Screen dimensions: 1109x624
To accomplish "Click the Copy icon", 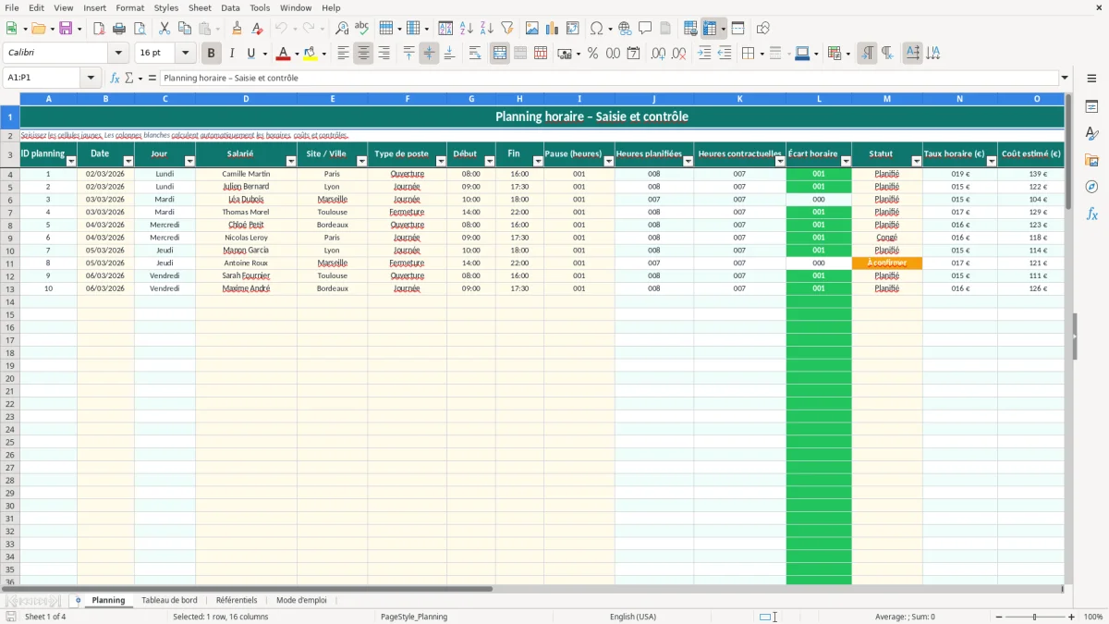I will (x=185, y=29).
